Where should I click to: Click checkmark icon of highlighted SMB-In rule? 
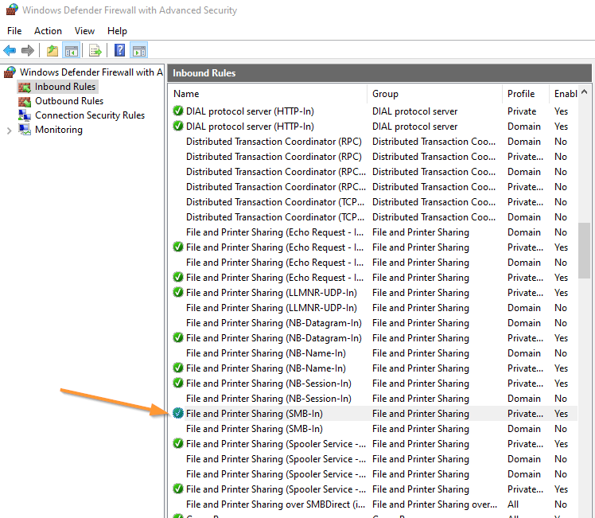point(178,413)
